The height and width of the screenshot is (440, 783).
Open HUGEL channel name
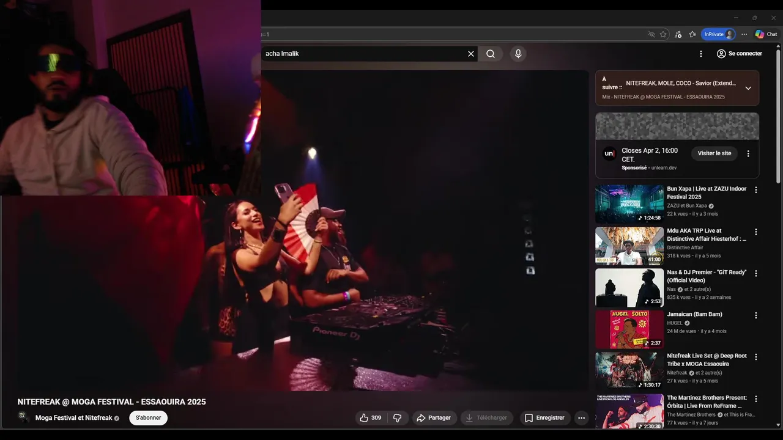click(676, 323)
